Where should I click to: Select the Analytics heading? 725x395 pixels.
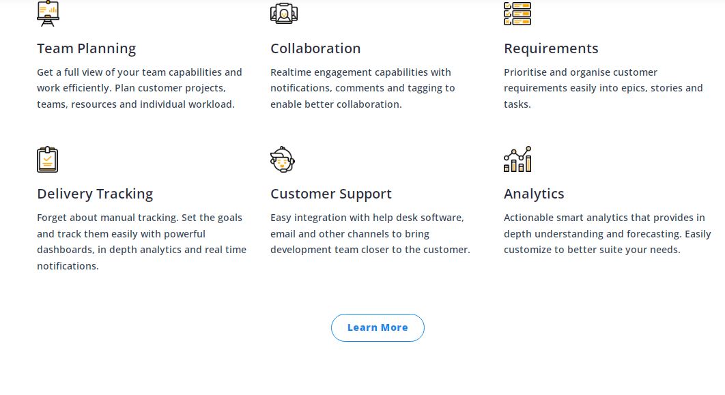[x=534, y=194]
